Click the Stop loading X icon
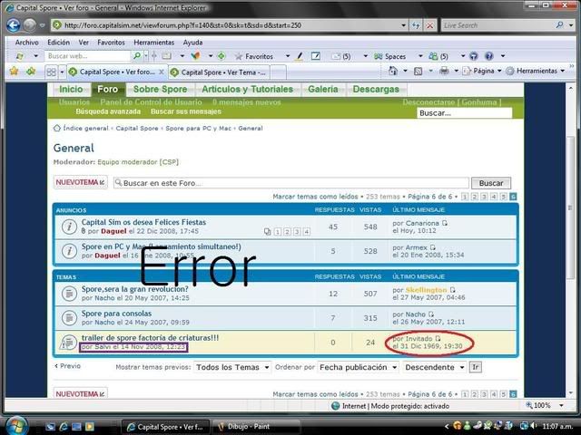 (x=429, y=25)
